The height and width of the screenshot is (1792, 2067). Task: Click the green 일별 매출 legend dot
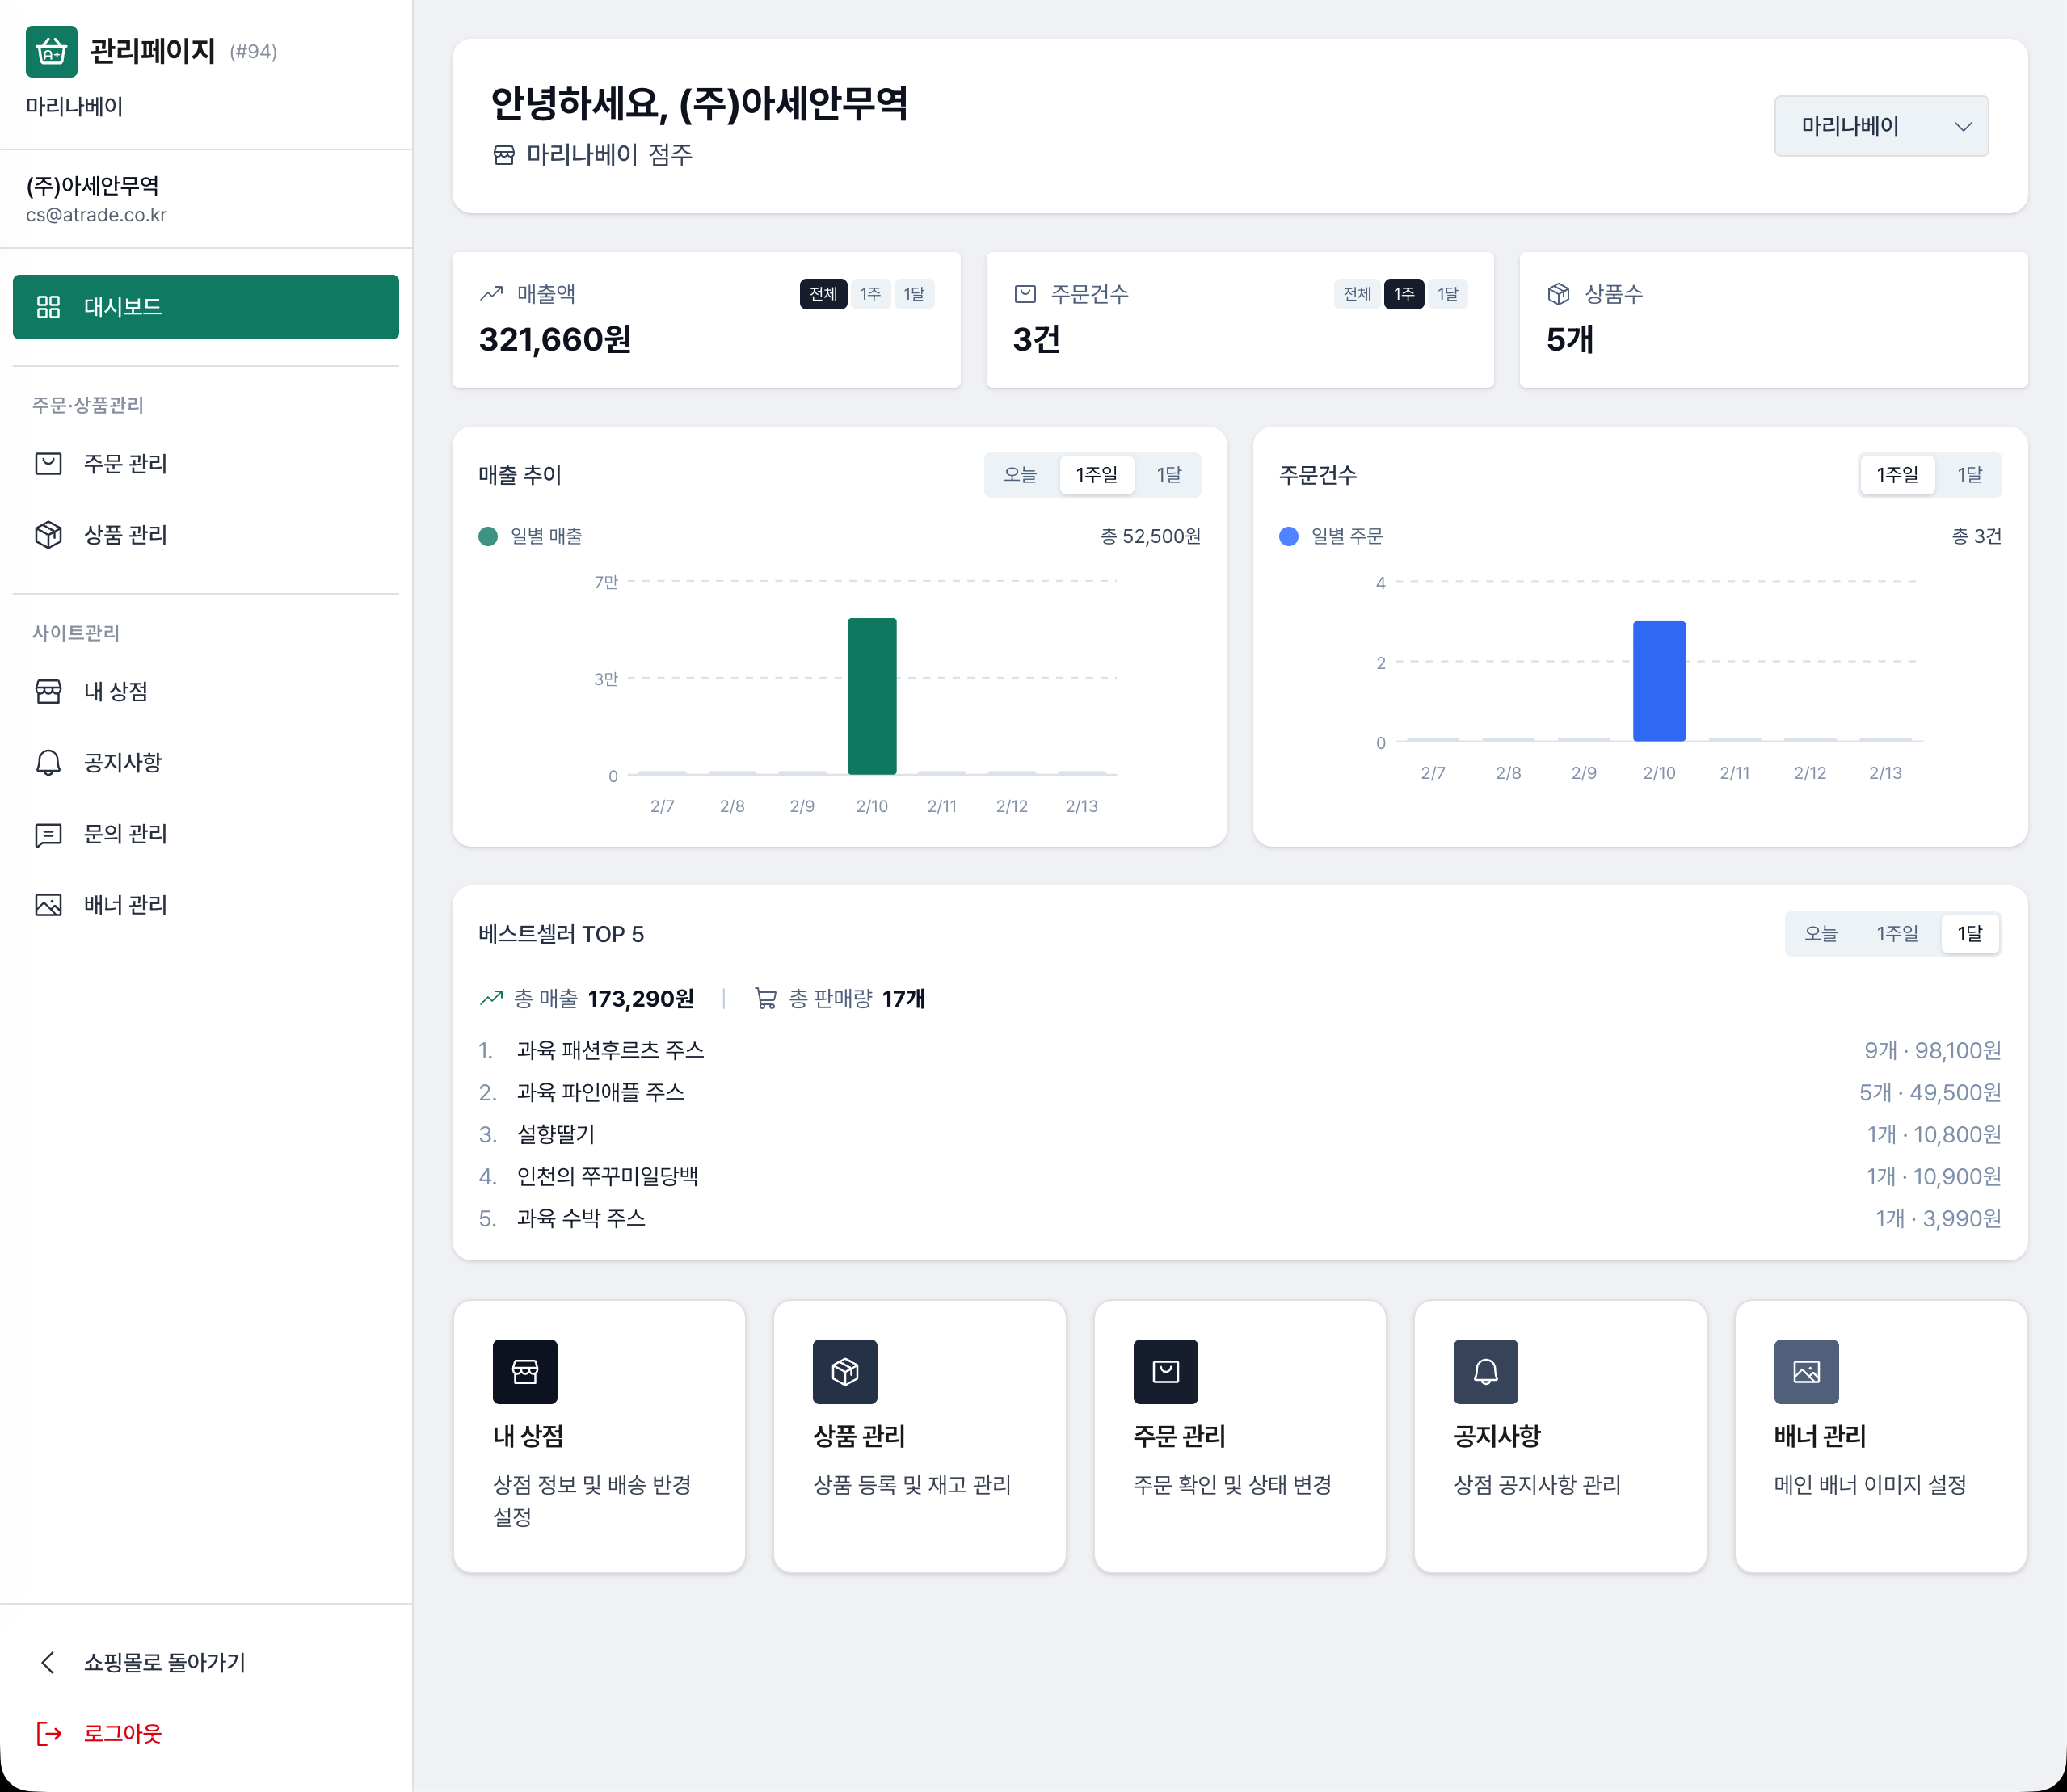tap(488, 537)
